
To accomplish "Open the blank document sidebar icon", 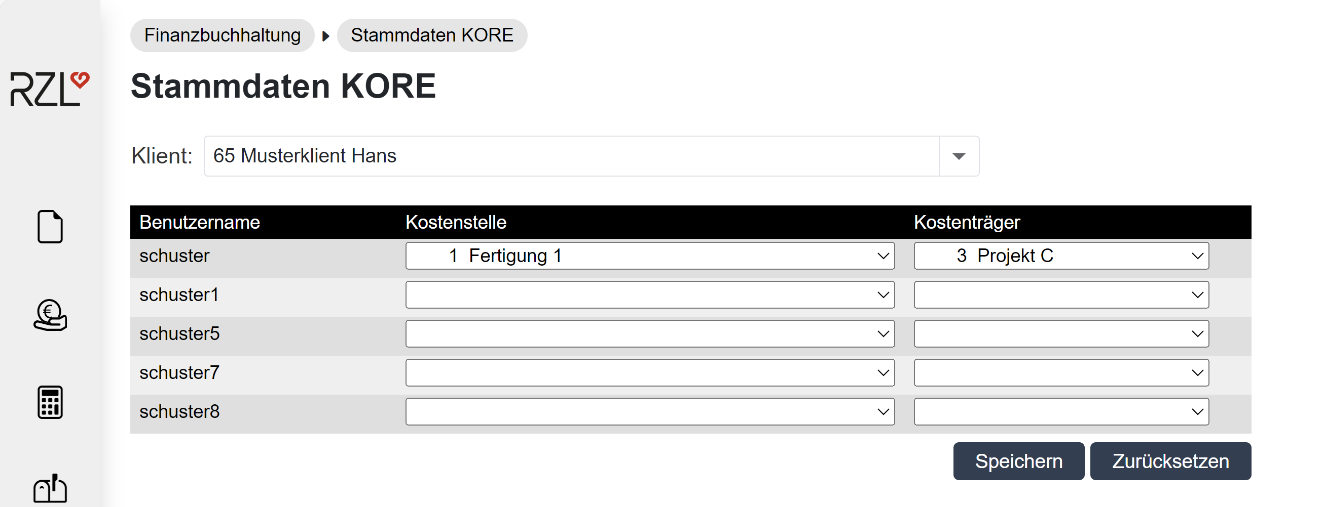I will [50, 227].
